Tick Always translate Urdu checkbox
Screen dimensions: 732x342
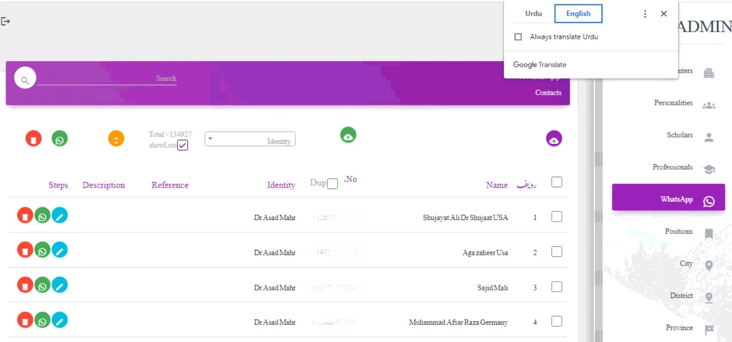point(518,37)
